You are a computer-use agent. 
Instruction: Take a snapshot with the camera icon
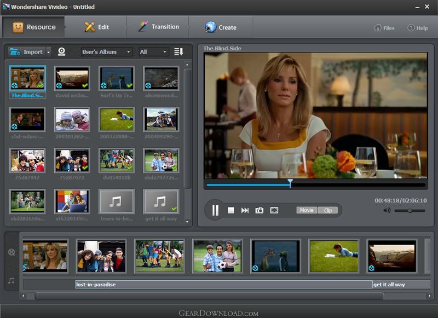pos(260,210)
